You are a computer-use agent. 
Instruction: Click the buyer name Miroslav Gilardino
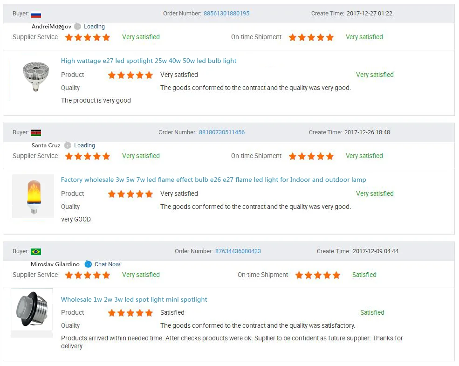55,264
